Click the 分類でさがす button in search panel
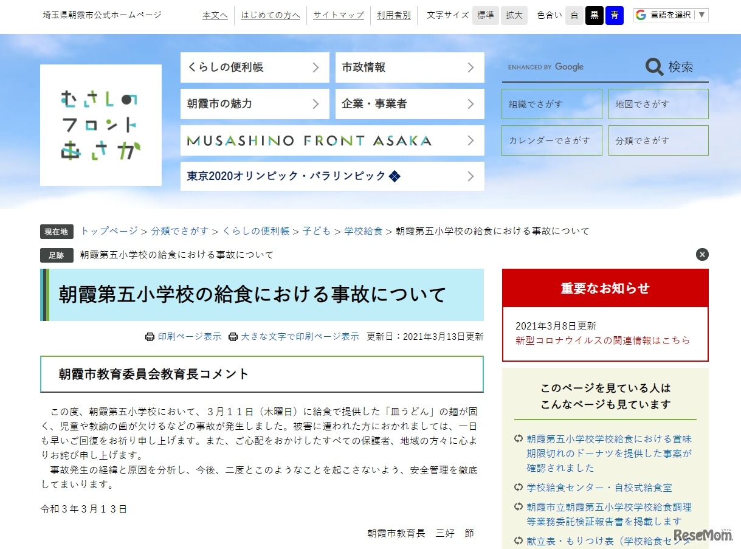This screenshot has height=549, width=741. click(658, 140)
